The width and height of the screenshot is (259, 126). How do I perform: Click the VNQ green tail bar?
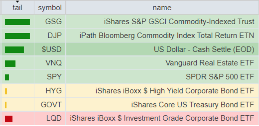[10, 63]
